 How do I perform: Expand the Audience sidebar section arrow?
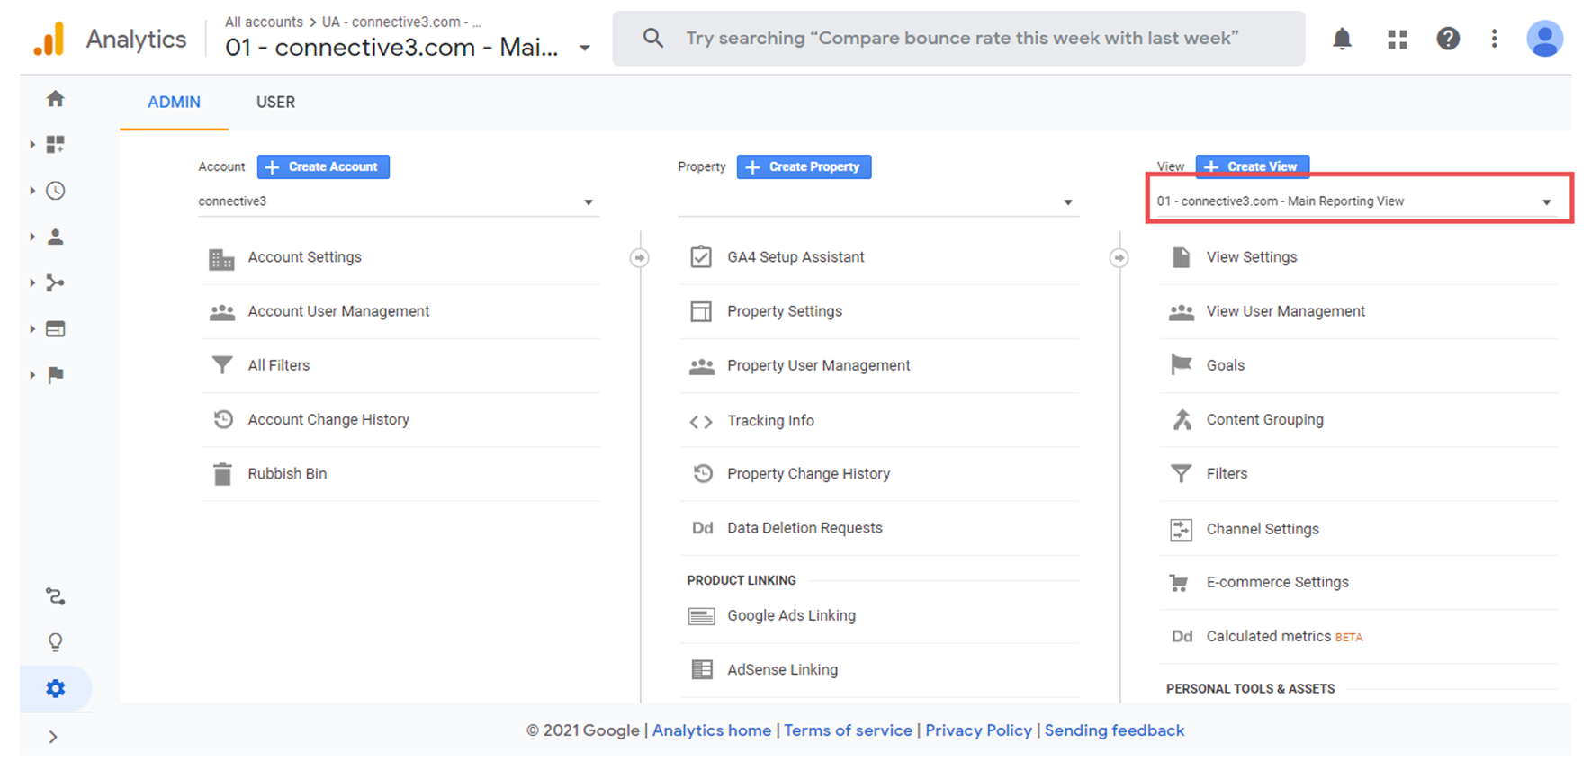(32, 237)
